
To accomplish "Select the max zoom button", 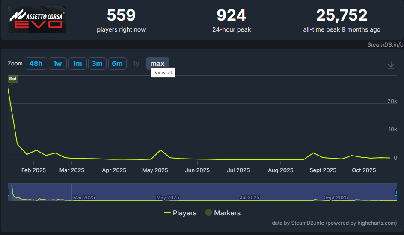I will (157, 64).
